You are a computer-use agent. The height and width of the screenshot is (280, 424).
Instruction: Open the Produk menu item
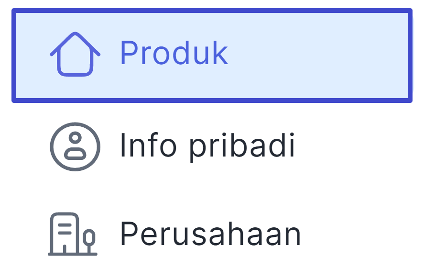(x=212, y=56)
